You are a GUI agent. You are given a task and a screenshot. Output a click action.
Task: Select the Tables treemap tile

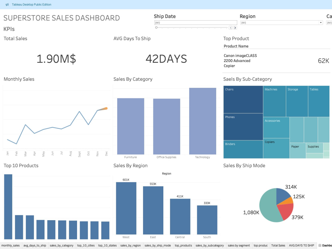pos(319,101)
